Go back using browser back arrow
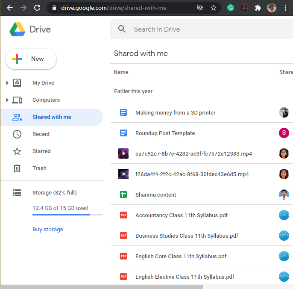Screen dimensions: 293x289 pos(10,8)
